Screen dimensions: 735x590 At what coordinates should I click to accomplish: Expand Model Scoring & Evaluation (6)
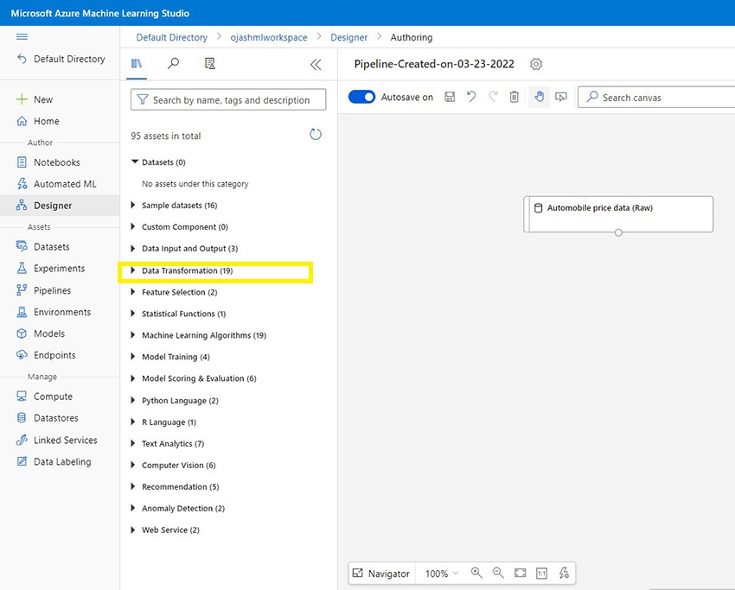click(x=133, y=377)
